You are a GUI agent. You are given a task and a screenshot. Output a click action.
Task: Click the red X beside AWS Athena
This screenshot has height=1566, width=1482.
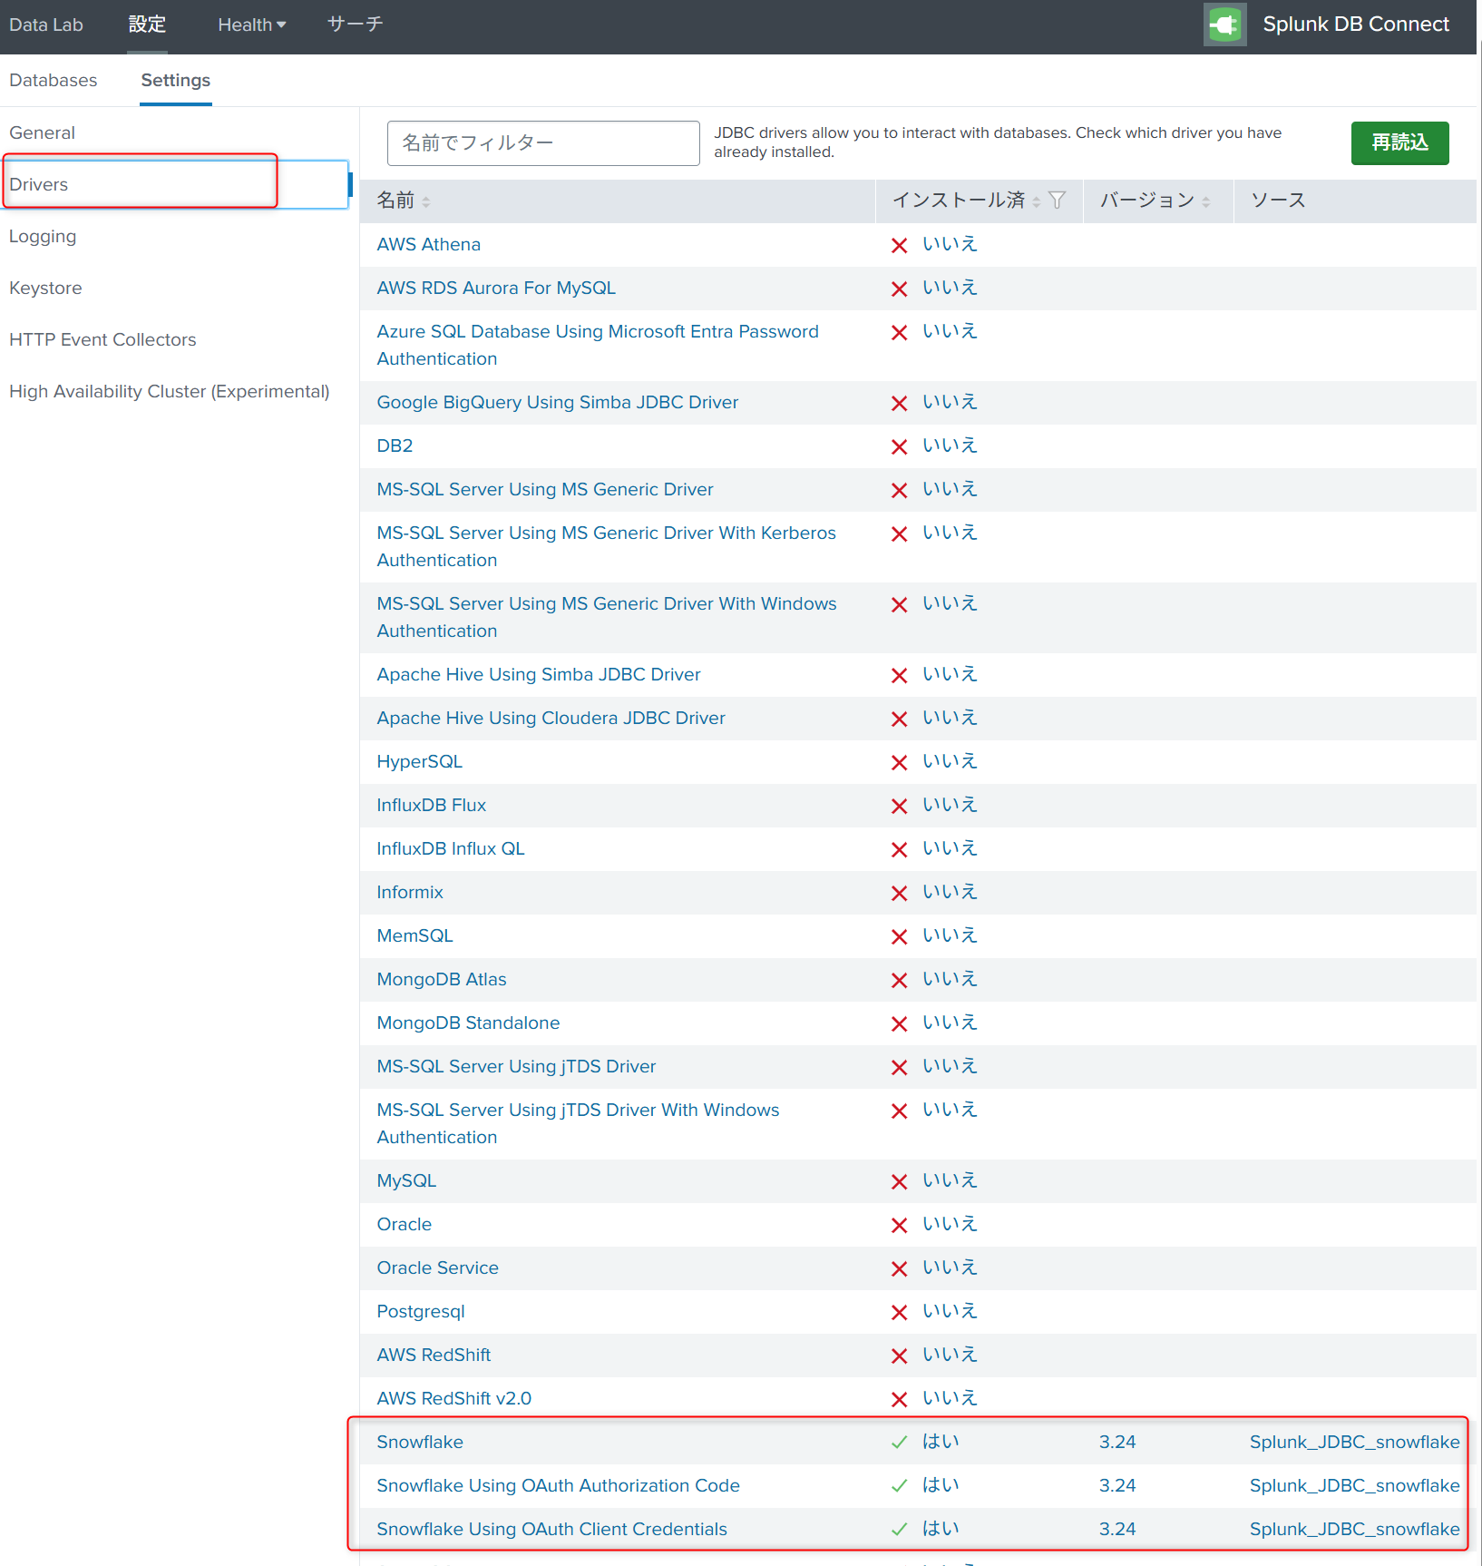899,245
